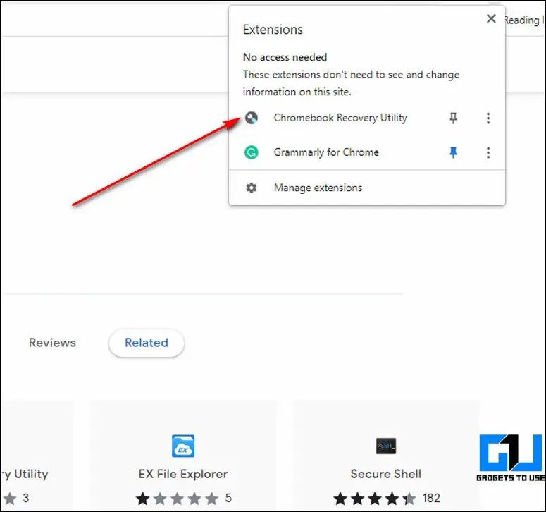Switch to the Related tab

(x=147, y=343)
